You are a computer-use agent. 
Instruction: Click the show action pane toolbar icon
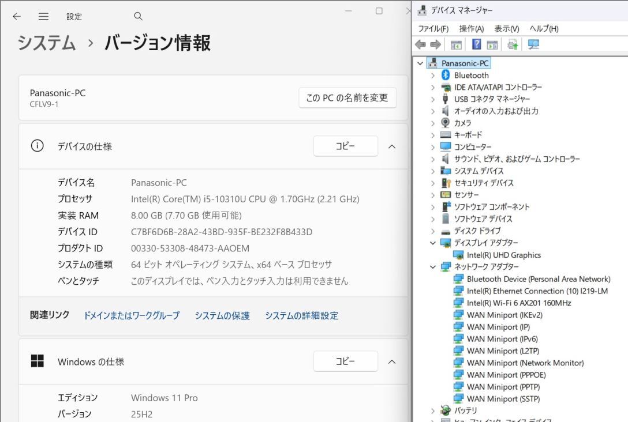tap(492, 44)
